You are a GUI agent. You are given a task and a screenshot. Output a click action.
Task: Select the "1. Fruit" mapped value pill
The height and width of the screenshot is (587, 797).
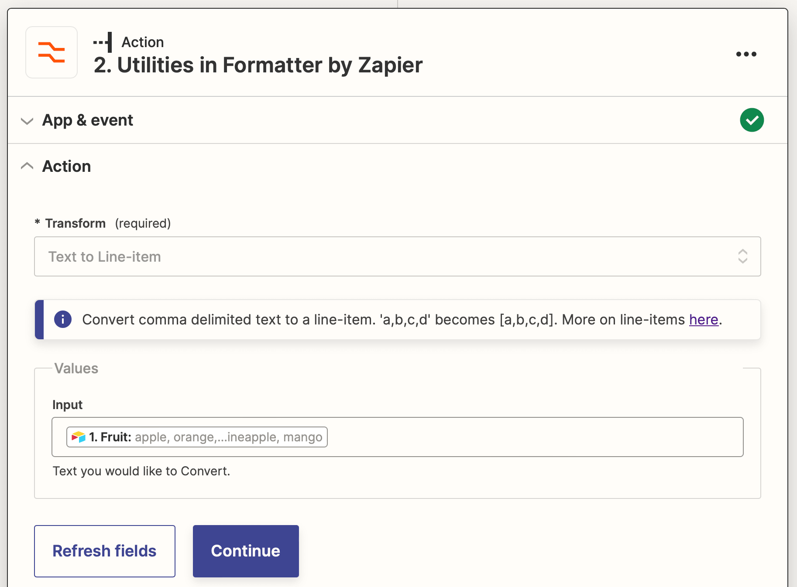[196, 437]
